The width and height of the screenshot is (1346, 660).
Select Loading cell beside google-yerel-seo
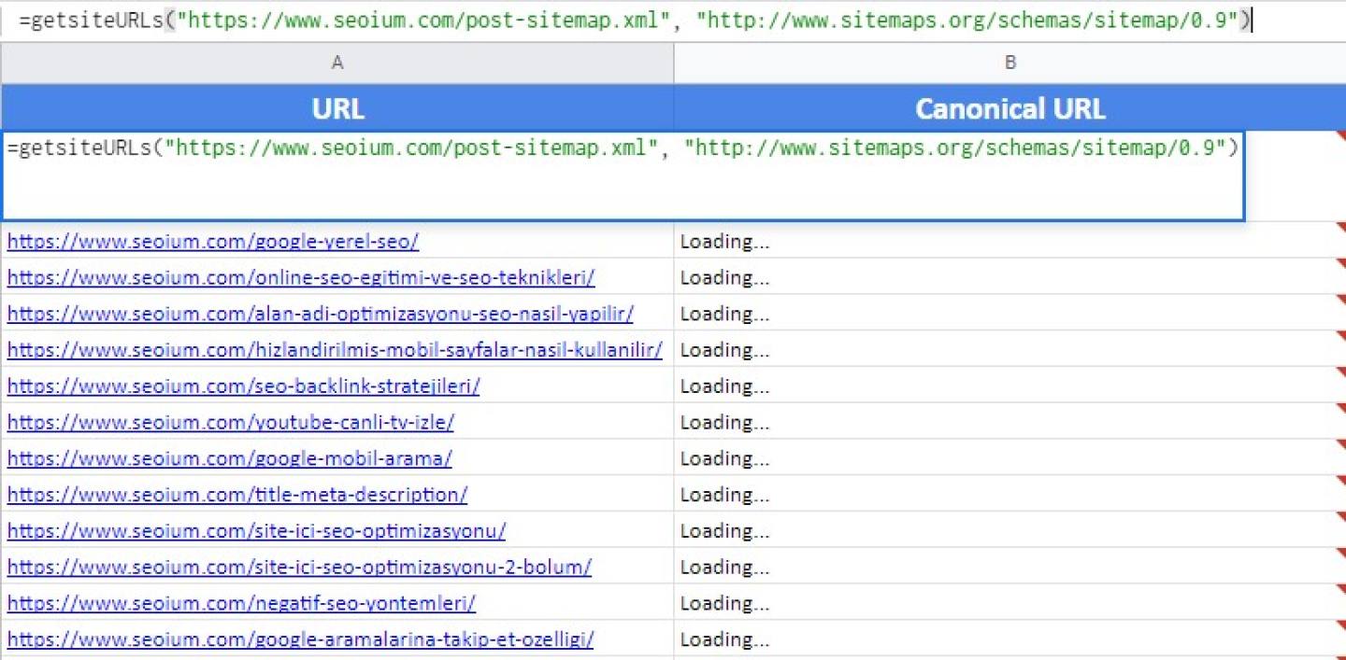(x=1010, y=241)
